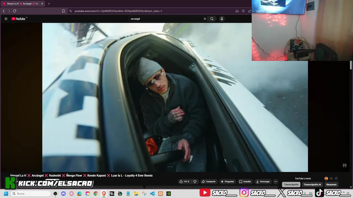
Task: Open the Windows Start menu
Action: (6, 194)
